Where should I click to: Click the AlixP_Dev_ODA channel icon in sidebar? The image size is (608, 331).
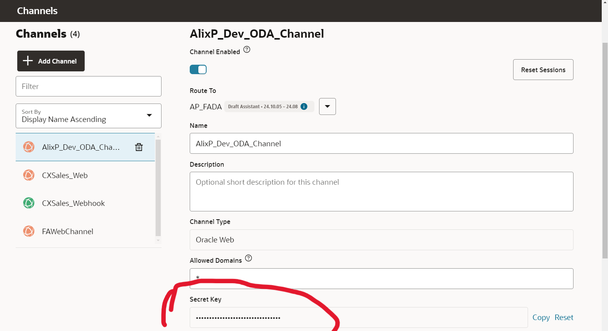pos(28,147)
